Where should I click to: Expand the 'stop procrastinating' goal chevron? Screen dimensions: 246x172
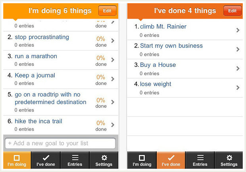(x=113, y=40)
